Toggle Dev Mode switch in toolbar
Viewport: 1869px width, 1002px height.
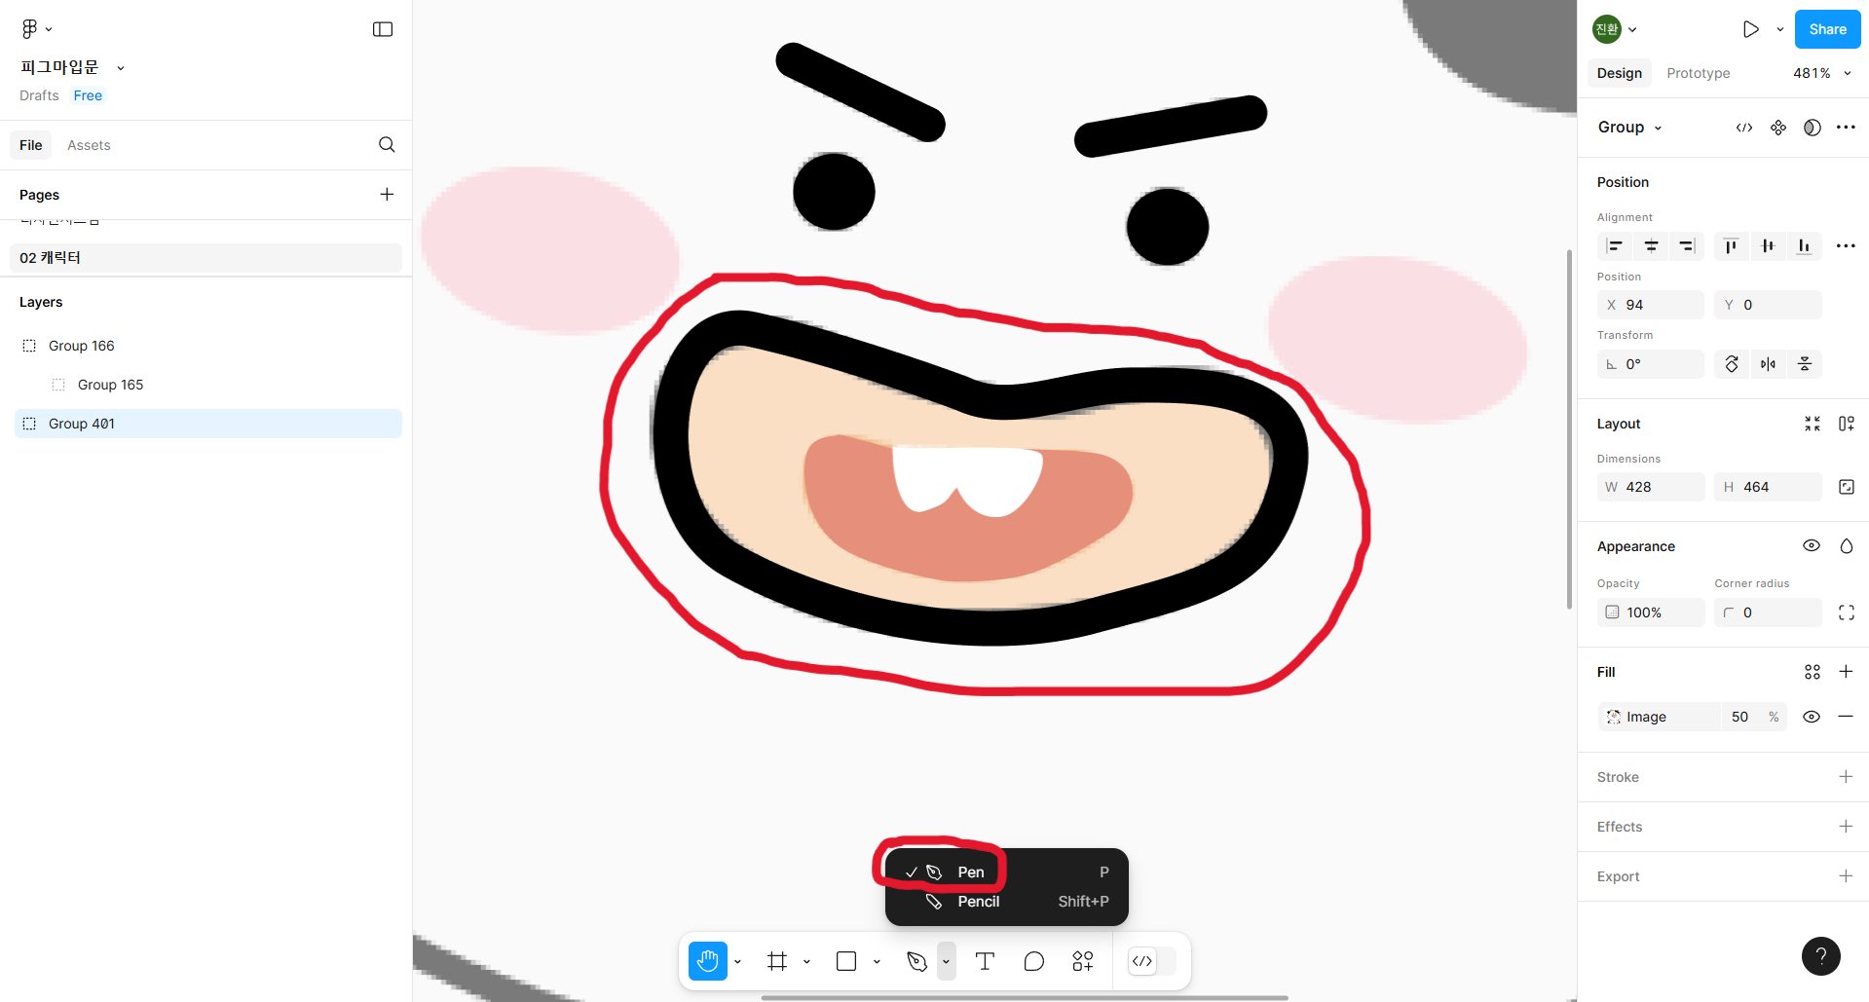tap(1151, 961)
